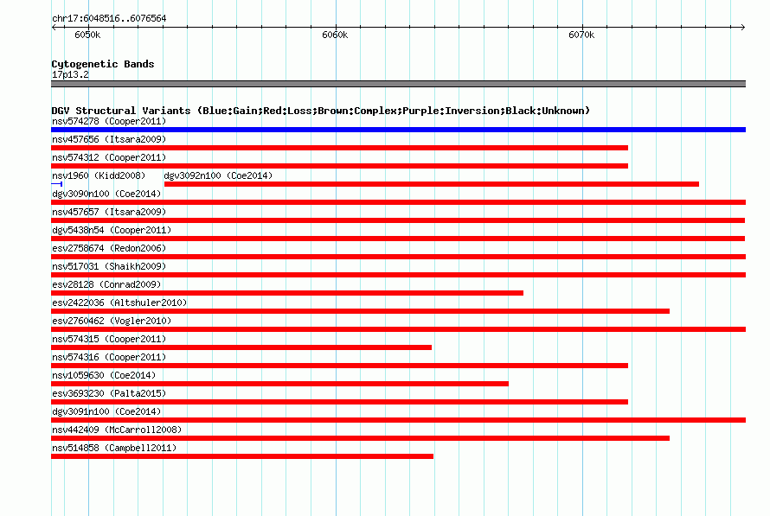The width and height of the screenshot is (770, 516).
Task: Click the DGV Structural Variants track title
Action: click(321, 111)
